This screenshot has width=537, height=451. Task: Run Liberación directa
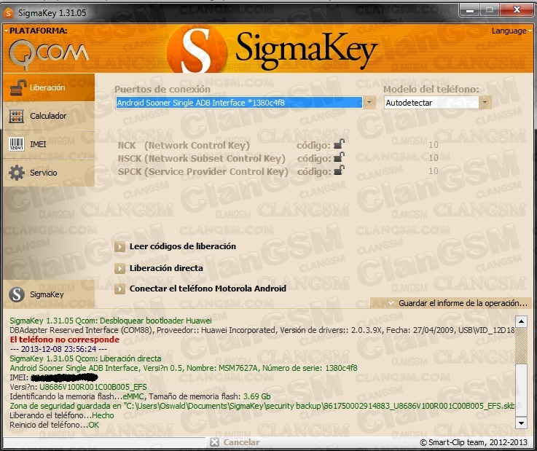coord(166,268)
